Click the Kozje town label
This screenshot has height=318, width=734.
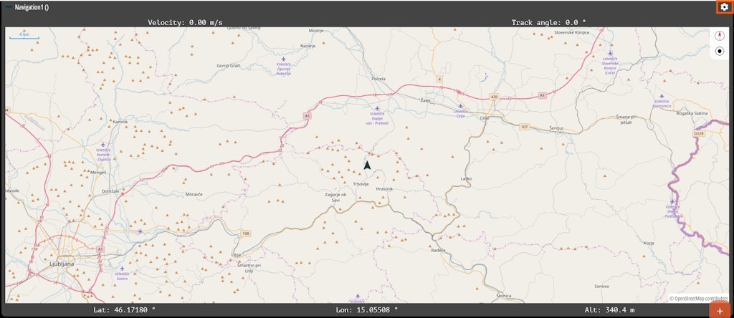pos(648,244)
